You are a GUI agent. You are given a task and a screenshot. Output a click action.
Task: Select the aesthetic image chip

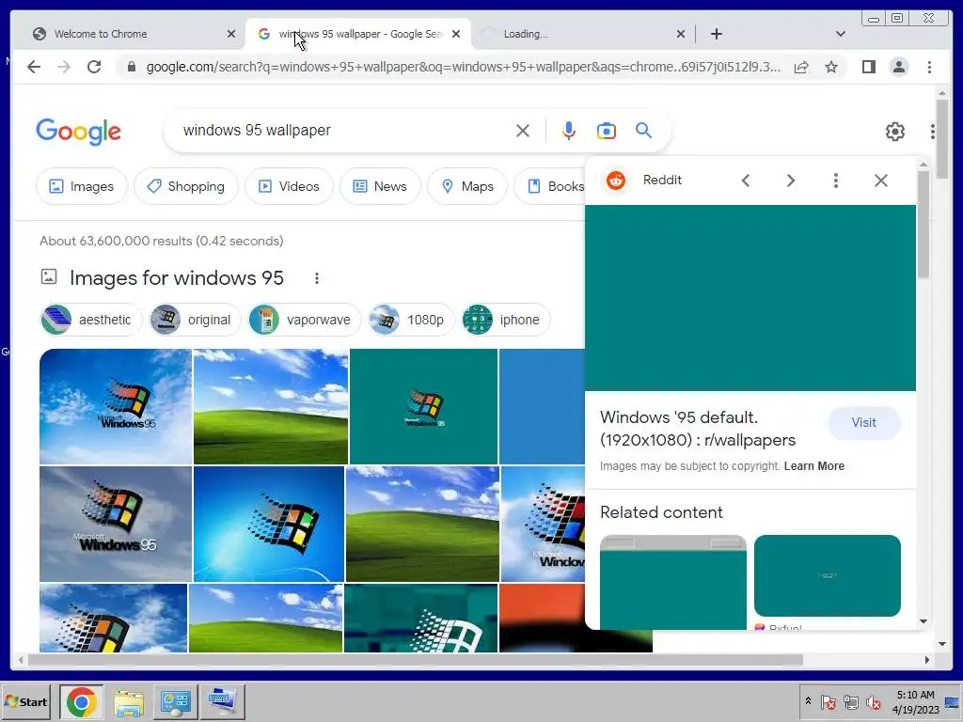tap(91, 320)
